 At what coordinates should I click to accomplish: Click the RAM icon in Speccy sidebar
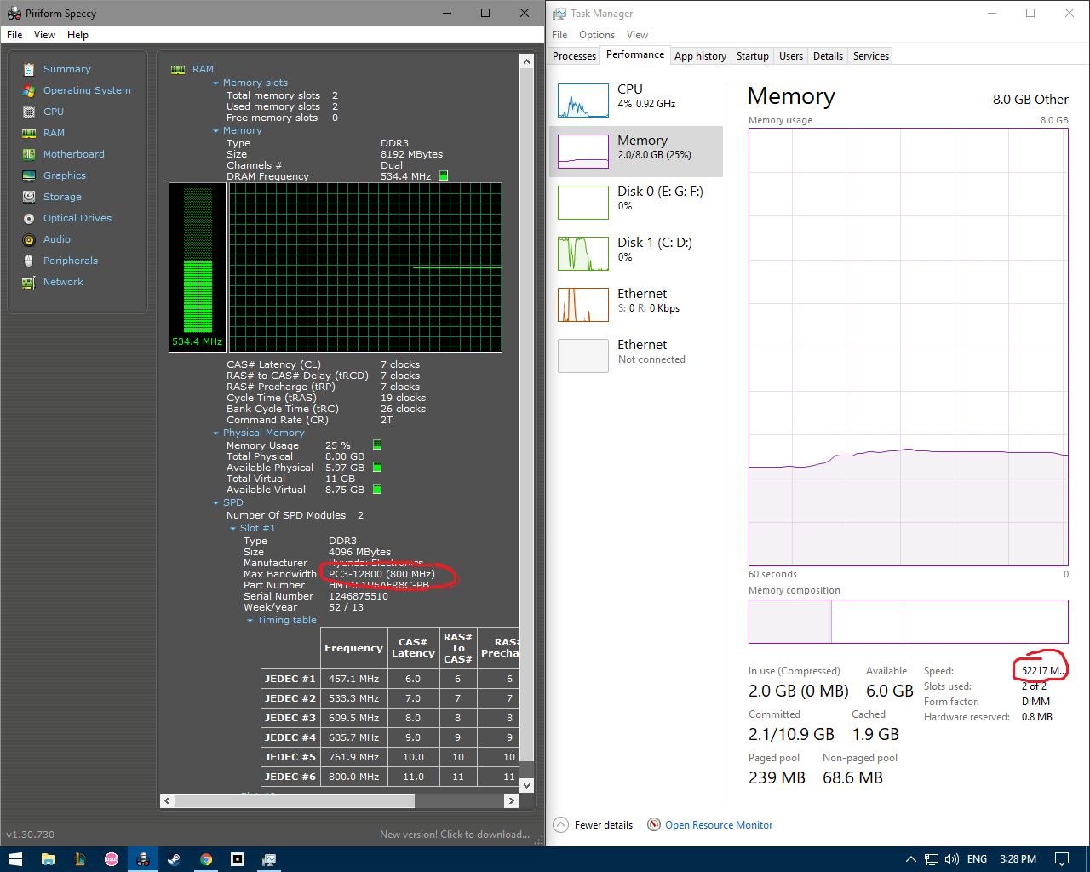29,133
